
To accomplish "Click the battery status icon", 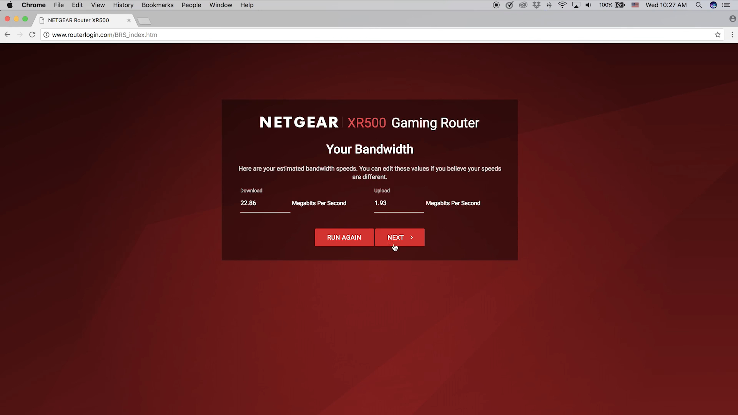I will 620,5.
